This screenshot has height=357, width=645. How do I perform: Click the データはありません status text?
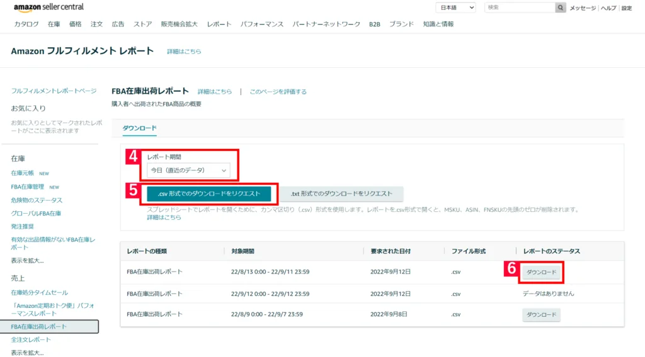549,294
